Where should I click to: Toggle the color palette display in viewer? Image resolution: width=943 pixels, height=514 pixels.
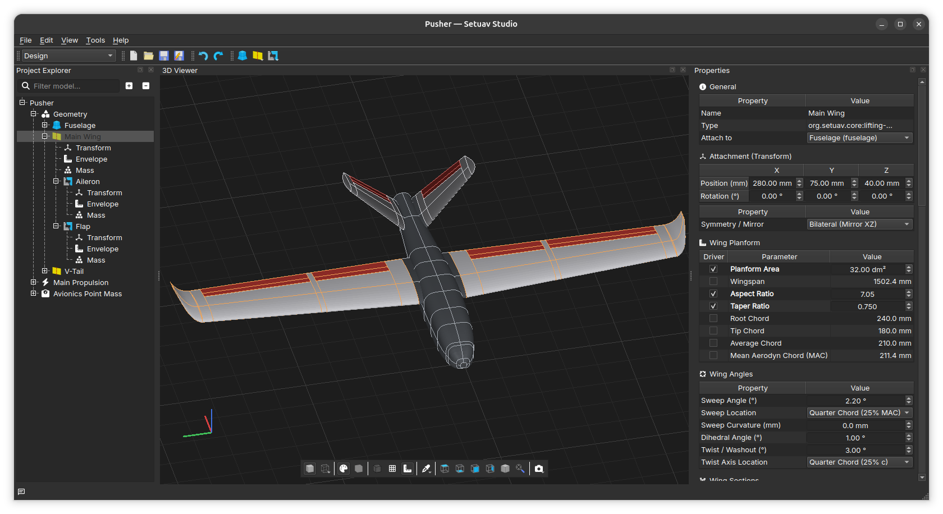pos(344,469)
